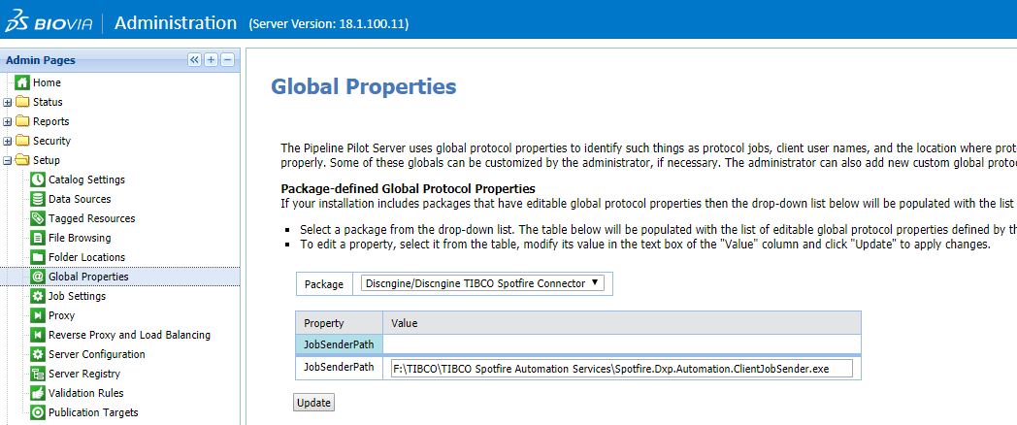1017x425 pixels.
Task: Expand all tree nodes with plus button
Action: tap(211, 60)
